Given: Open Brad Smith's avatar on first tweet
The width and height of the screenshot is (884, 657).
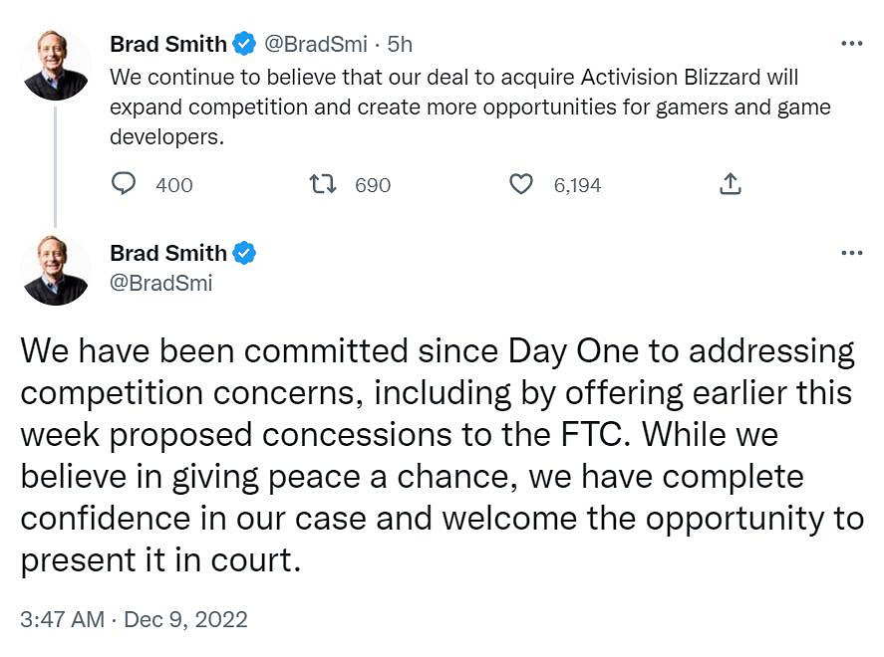Looking at the screenshot, I should 56,65.
